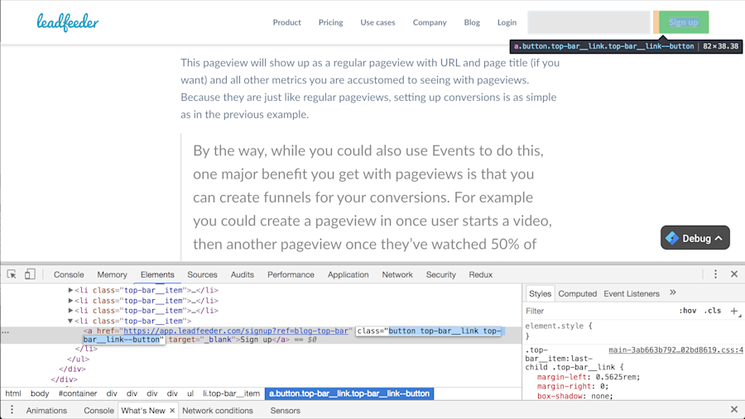Open the Sensors drawer tab
This screenshot has width=745, height=419.
pos(285,411)
